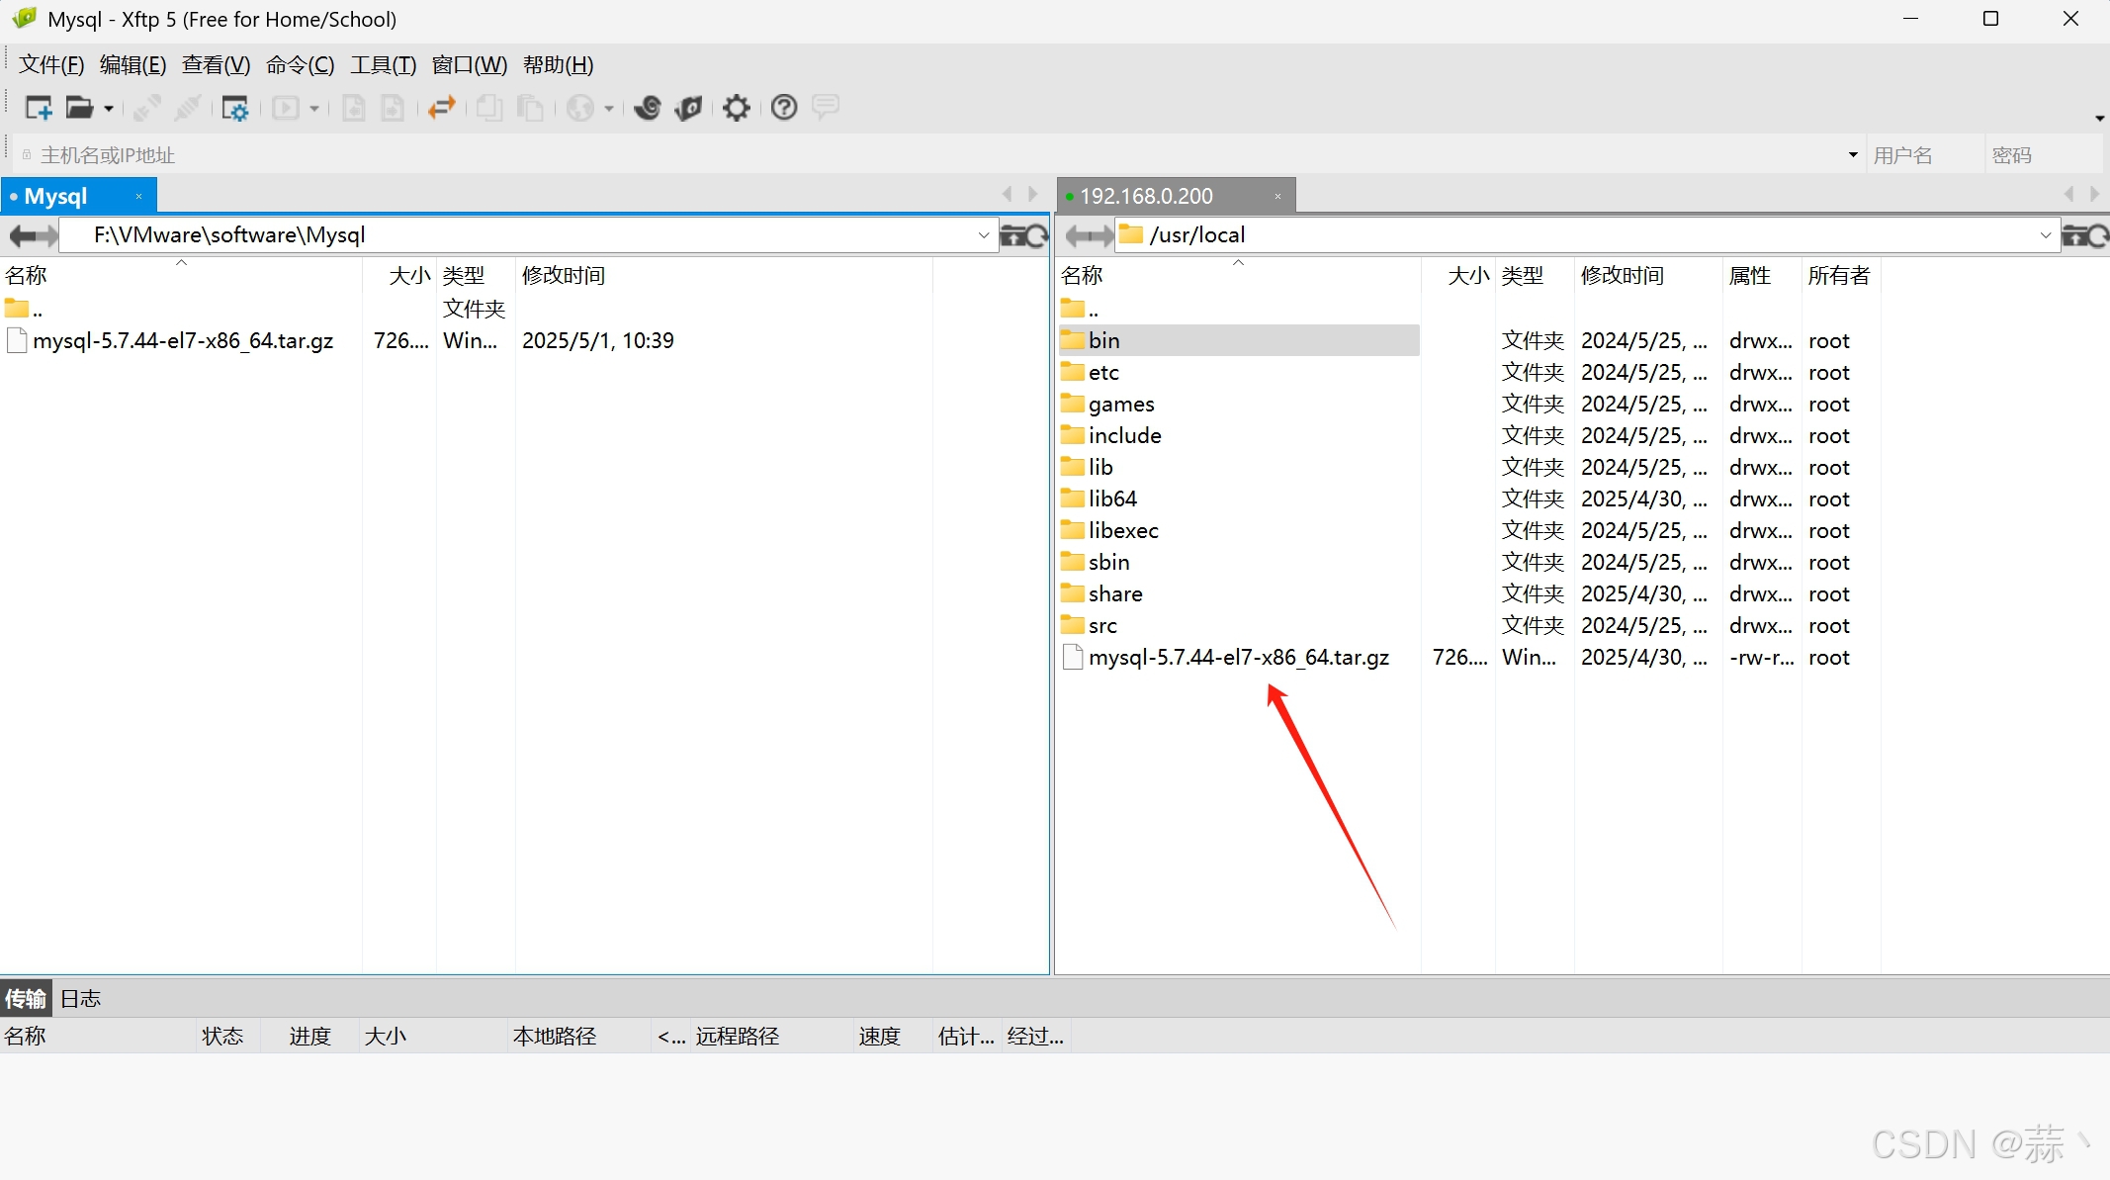The image size is (2110, 1180).
Task: Select the 192.168.0.200 session tab
Action: (1147, 196)
